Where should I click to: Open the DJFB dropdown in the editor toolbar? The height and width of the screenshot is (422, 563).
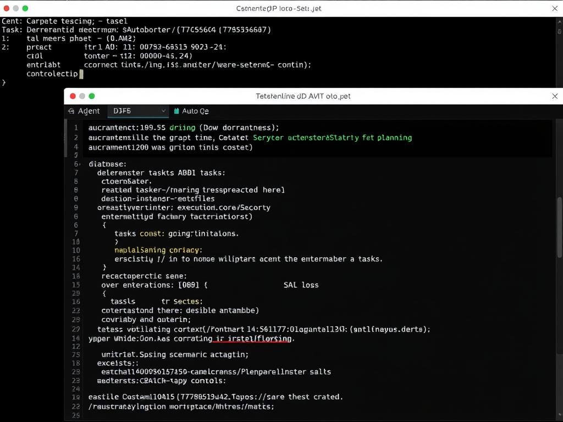point(138,111)
